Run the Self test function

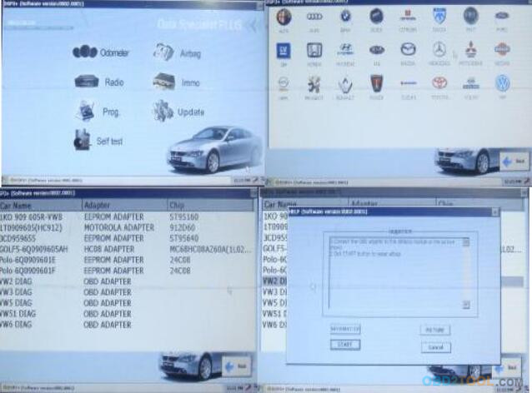click(x=98, y=140)
